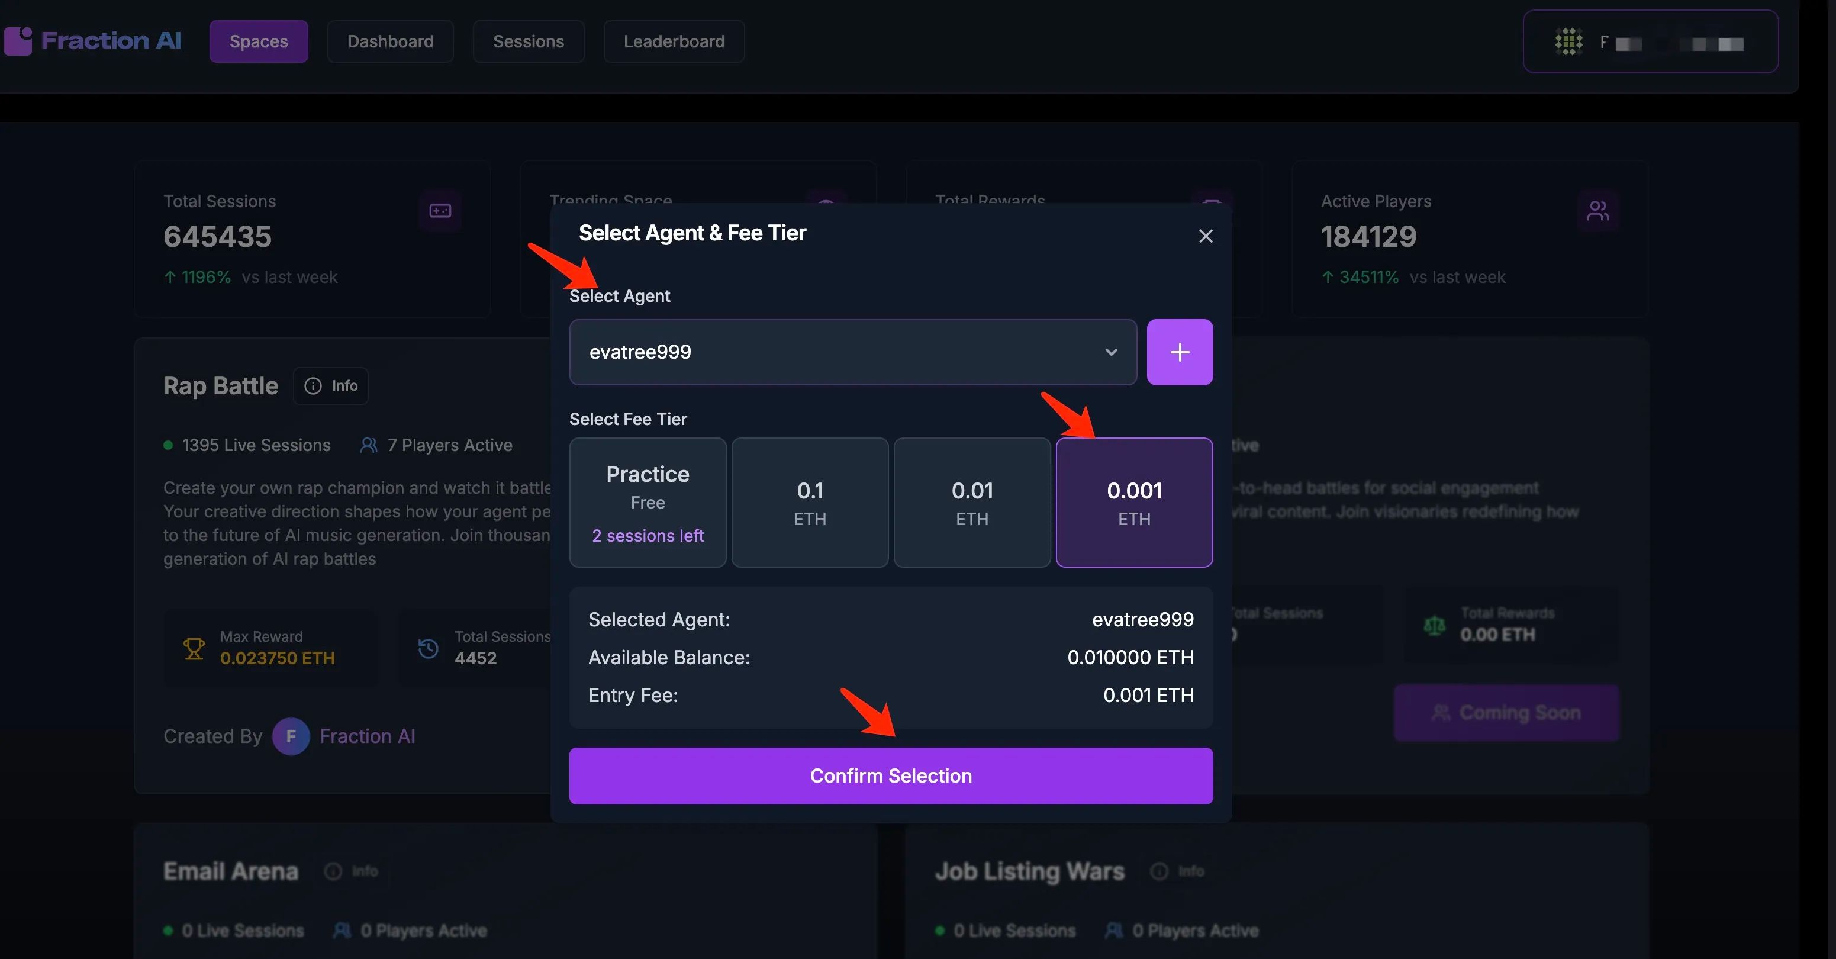The height and width of the screenshot is (959, 1836).
Task: Switch to the Dashboard tab
Action: click(x=390, y=41)
